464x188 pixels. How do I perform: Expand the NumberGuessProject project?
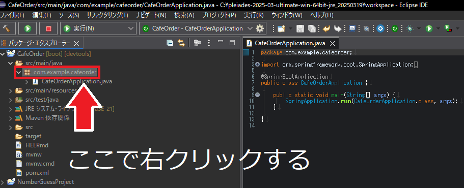3,182
